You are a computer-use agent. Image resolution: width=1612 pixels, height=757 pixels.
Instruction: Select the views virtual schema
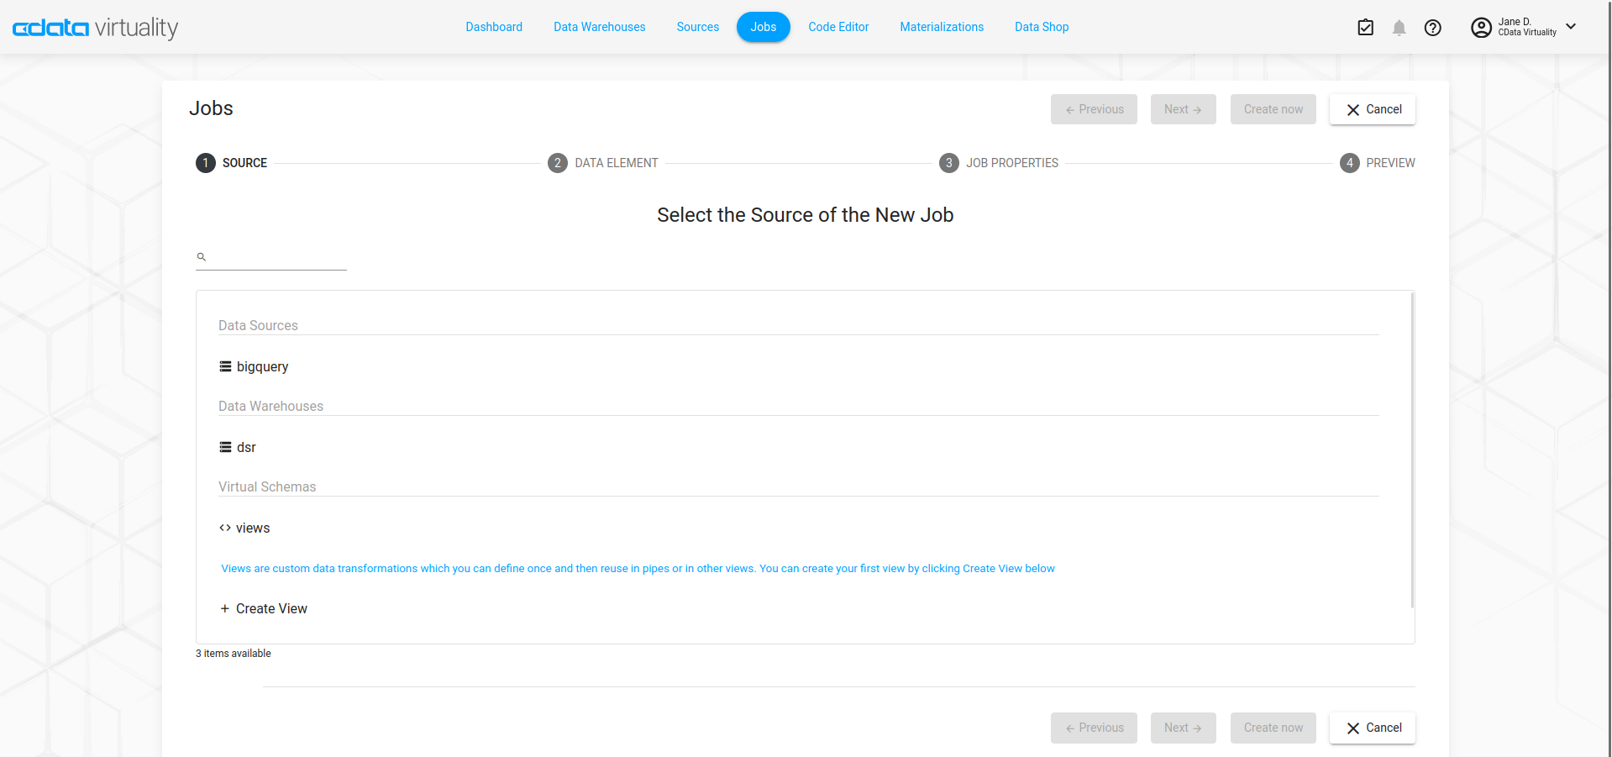252,528
